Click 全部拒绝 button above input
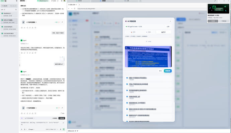Screen dimensions: 231x133 pos(55,118)
